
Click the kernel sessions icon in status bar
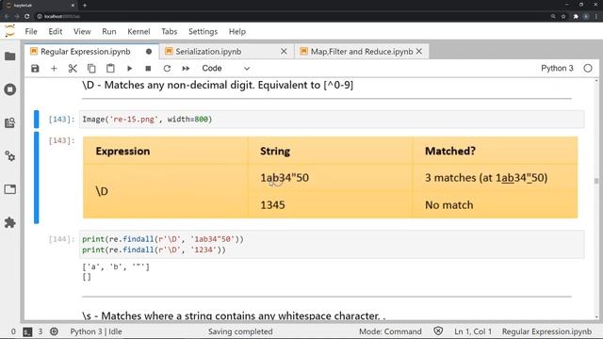tap(54, 331)
